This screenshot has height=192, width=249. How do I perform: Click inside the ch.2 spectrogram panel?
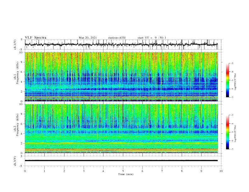(x=121, y=129)
